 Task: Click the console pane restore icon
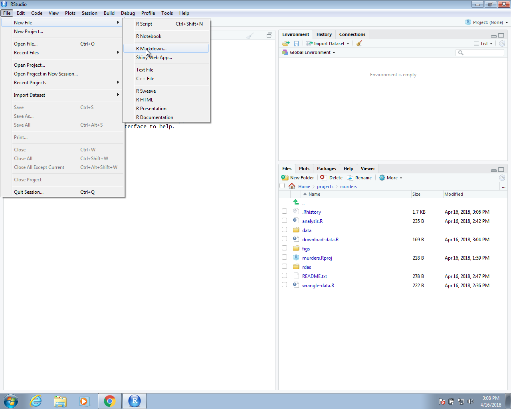[269, 35]
